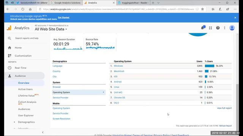The height and width of the screenshot is (136, 243).
Task: Open Cohort Analysis report
Action: (27, 102)
